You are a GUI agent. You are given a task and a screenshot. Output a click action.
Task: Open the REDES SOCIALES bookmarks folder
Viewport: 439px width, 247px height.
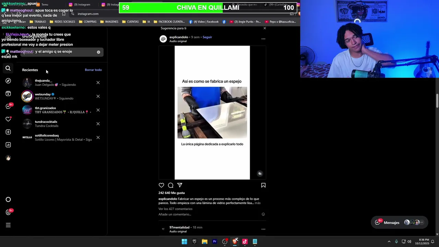(62, 22)
